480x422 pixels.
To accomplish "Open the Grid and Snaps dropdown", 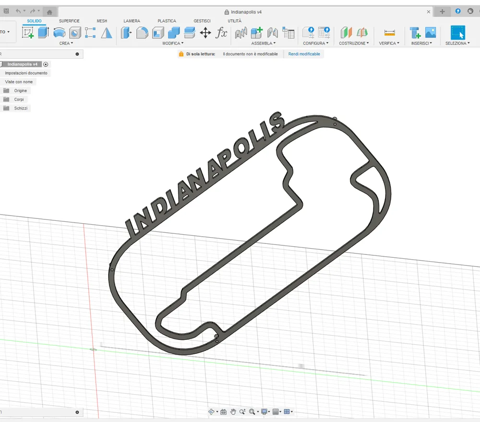I will (277, 411).
